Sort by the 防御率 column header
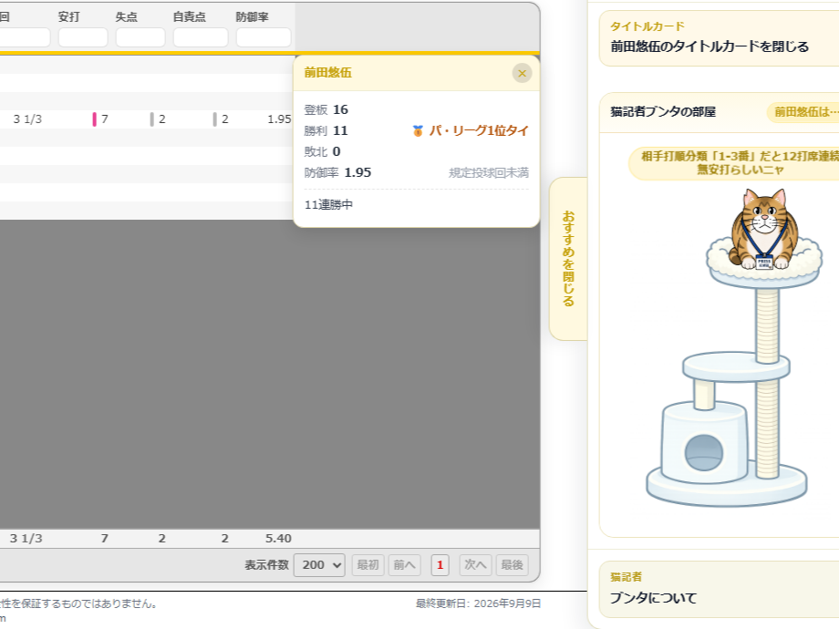The image size is (839, 629). click(x=252, y=17)
